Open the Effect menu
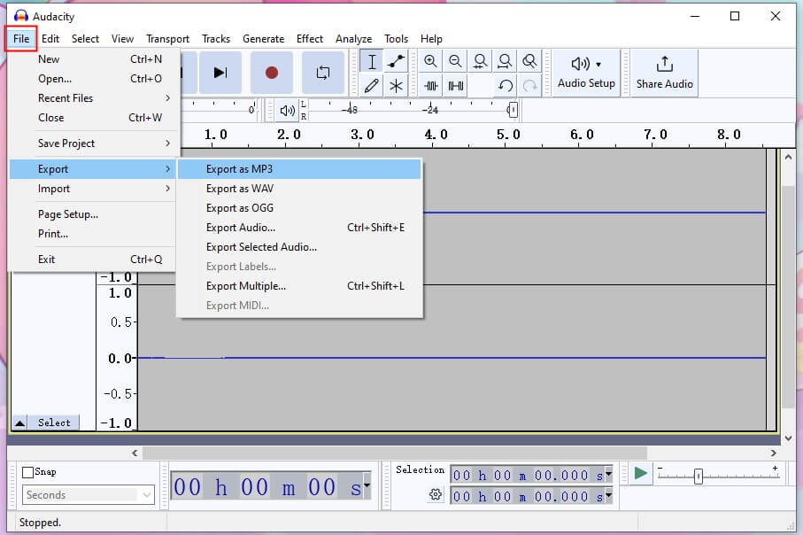Viewport: 803px width, 535px height. pos(309,38)
